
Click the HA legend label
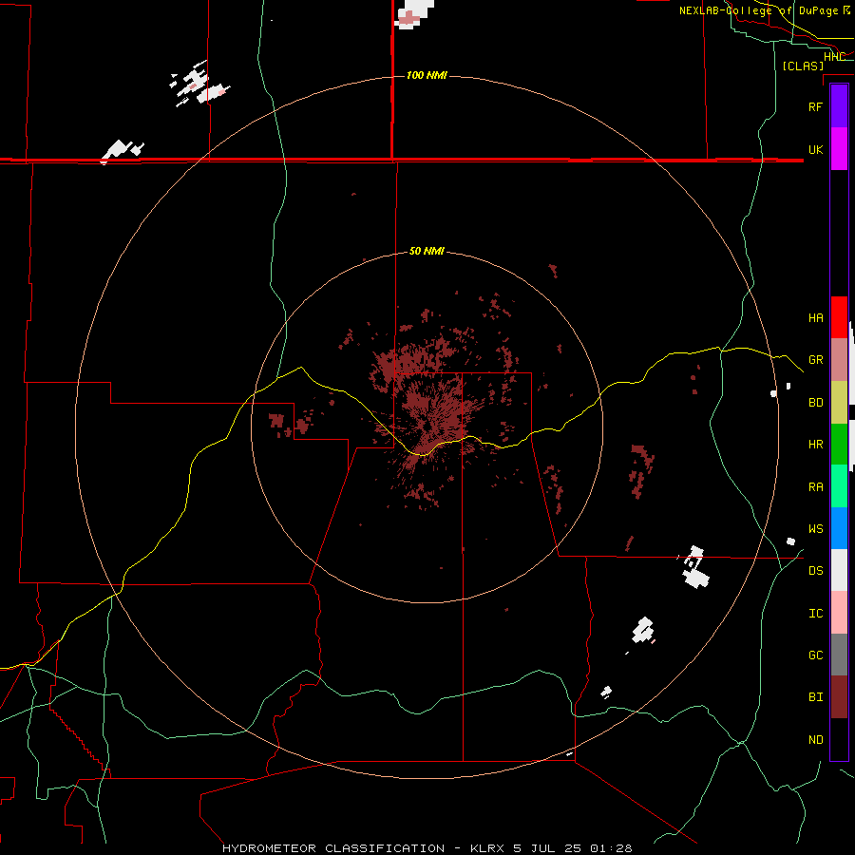click(x=815, y=318)
